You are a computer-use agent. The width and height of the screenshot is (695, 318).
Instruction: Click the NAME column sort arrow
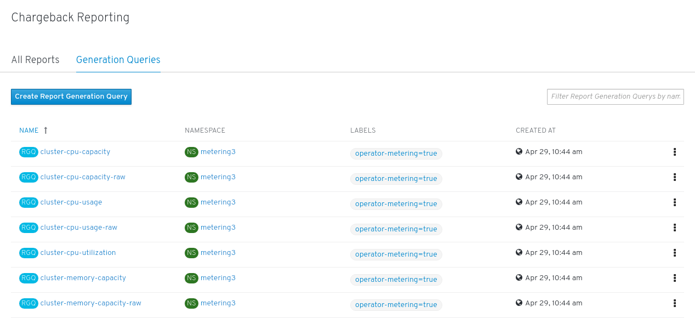45,130
